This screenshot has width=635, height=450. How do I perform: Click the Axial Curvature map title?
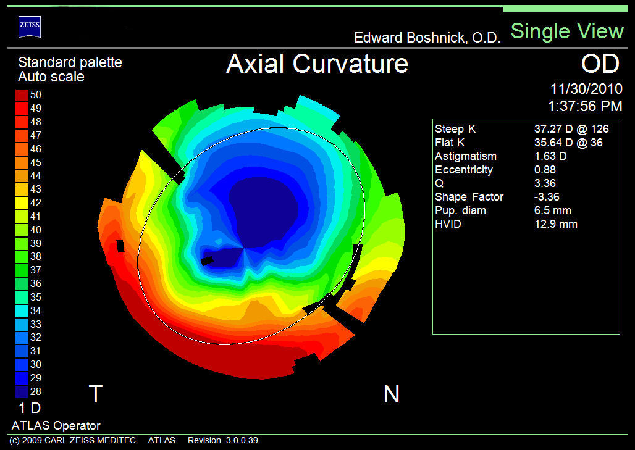(317, 64)
